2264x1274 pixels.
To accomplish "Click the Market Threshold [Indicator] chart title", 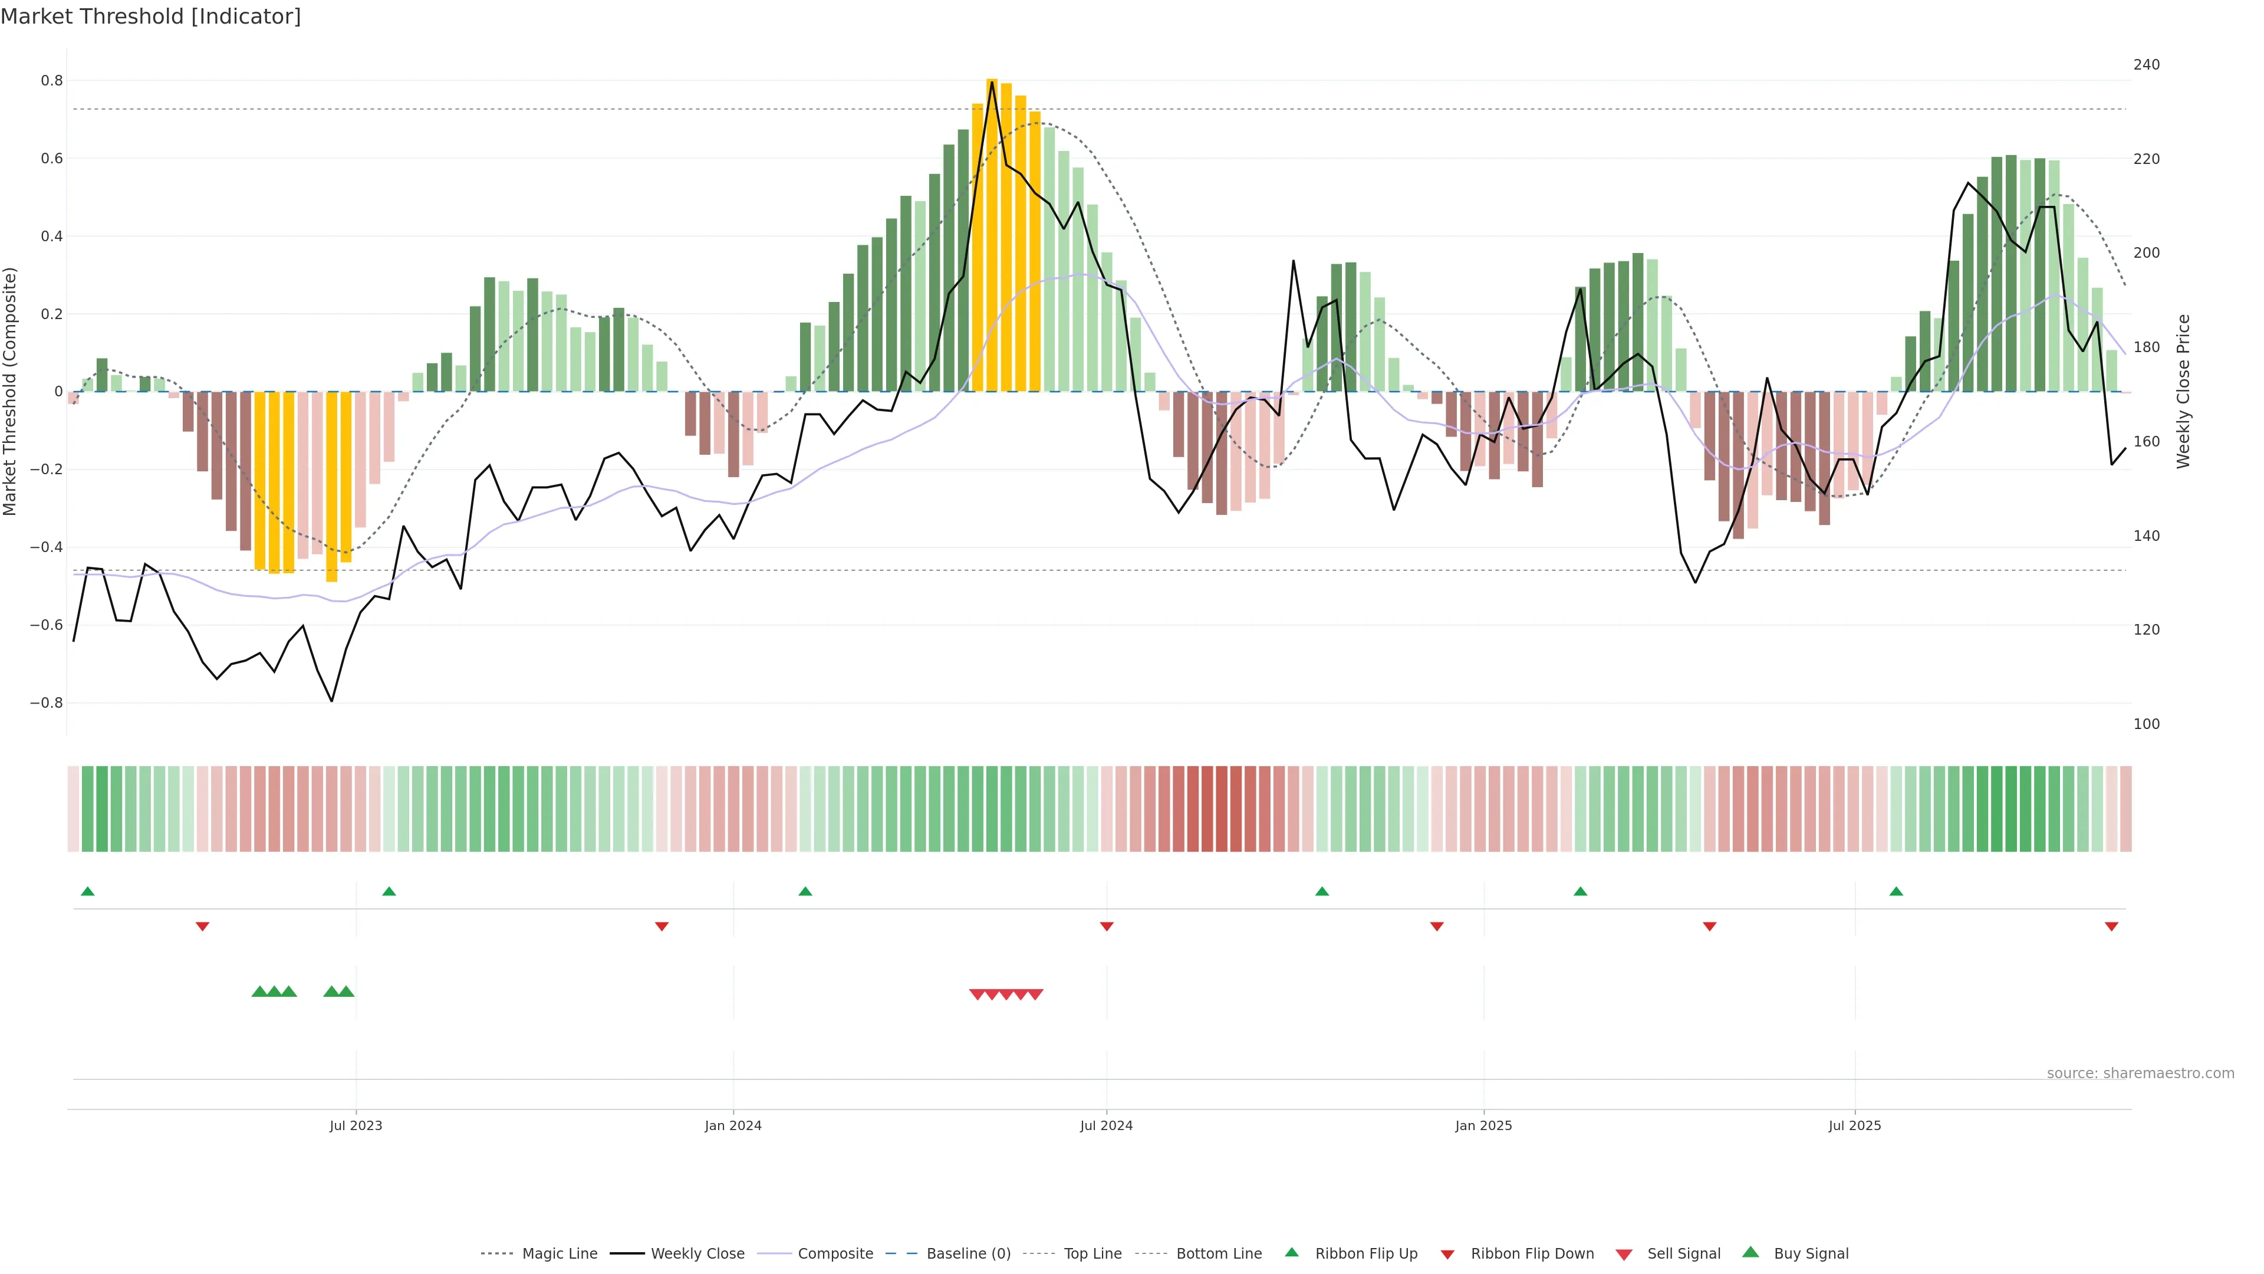I will pos(150,17).
